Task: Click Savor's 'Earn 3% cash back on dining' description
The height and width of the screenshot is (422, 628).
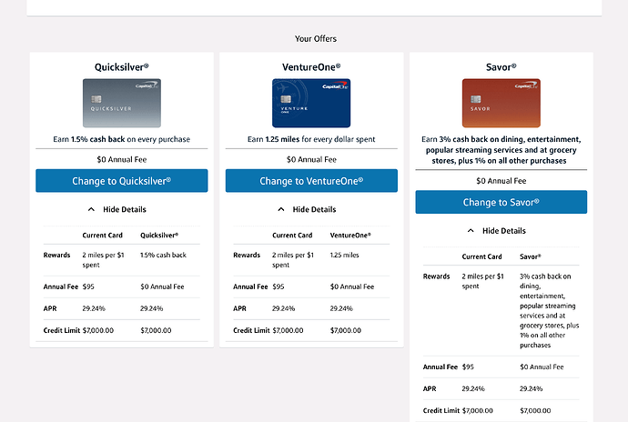Action: pos(501,150)
